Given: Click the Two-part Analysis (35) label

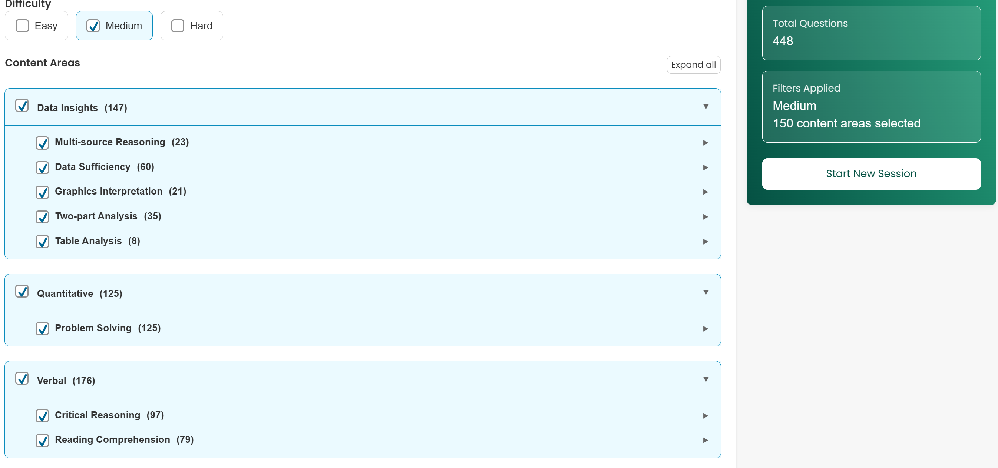Looking at the screenshot, I should point(108,216).
